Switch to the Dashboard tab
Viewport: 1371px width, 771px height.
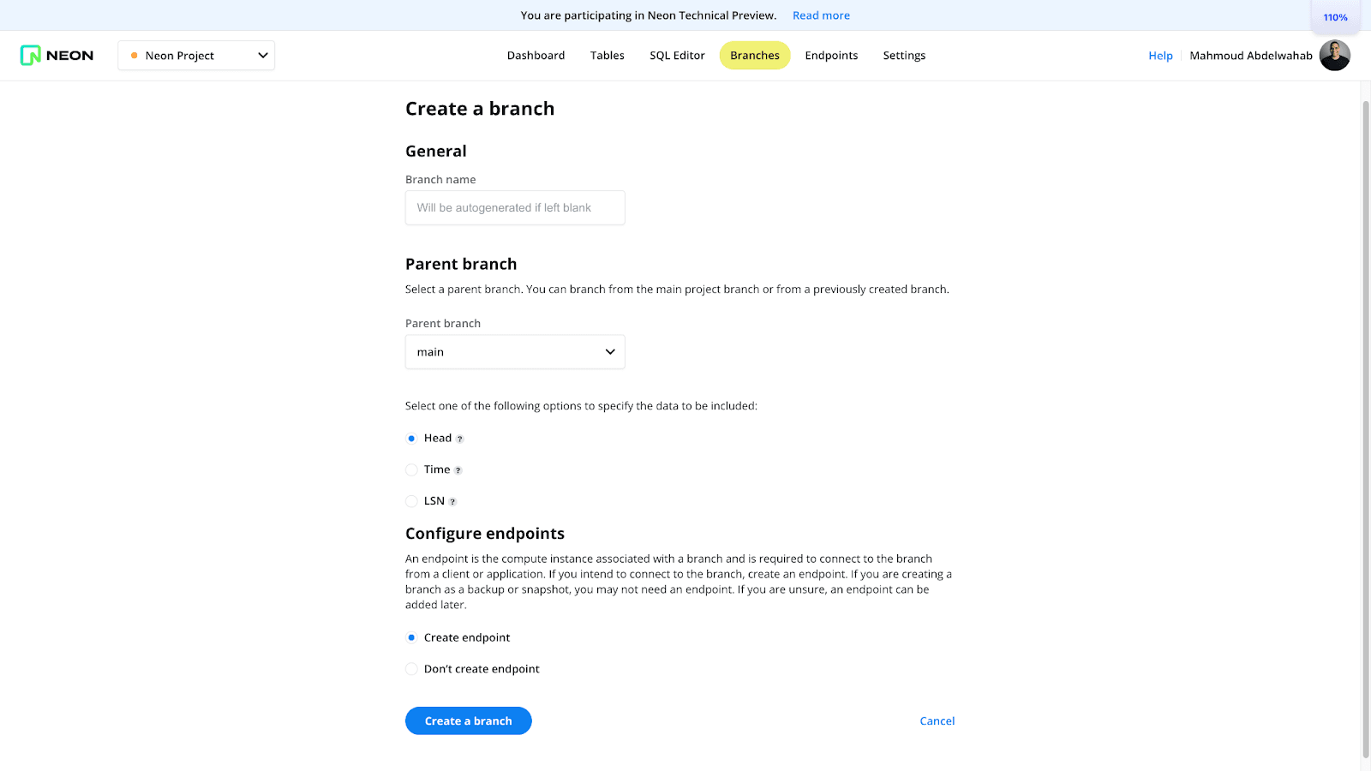click(536, 56)
